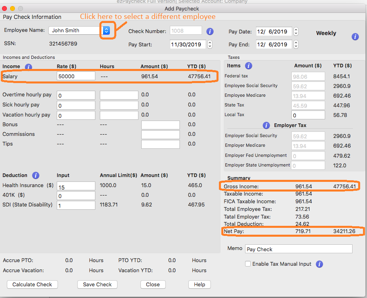Screen dimensions: 367x298
Task: Click the Help button
Action: pyautogui.click(x=199, y=284)
